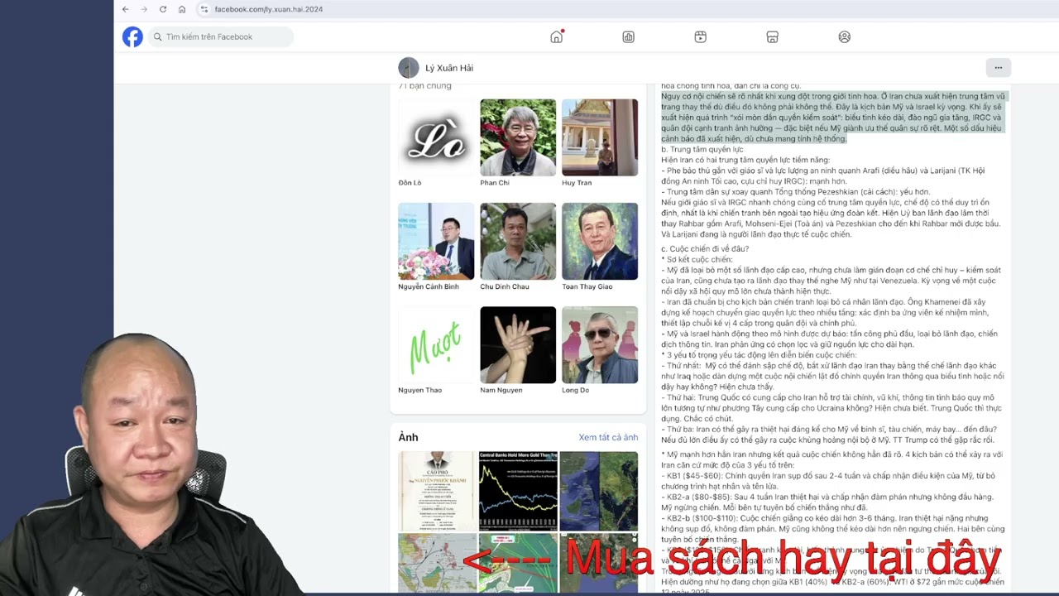Open the Facebook Home feed icon
This screenshot has height=596, width=1059.
coord(557,36)
